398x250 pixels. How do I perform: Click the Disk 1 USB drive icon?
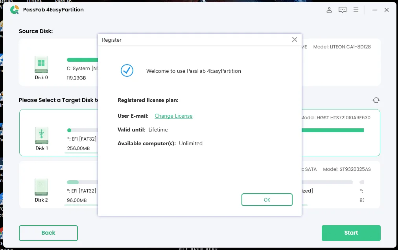click(x=41, y=134)
